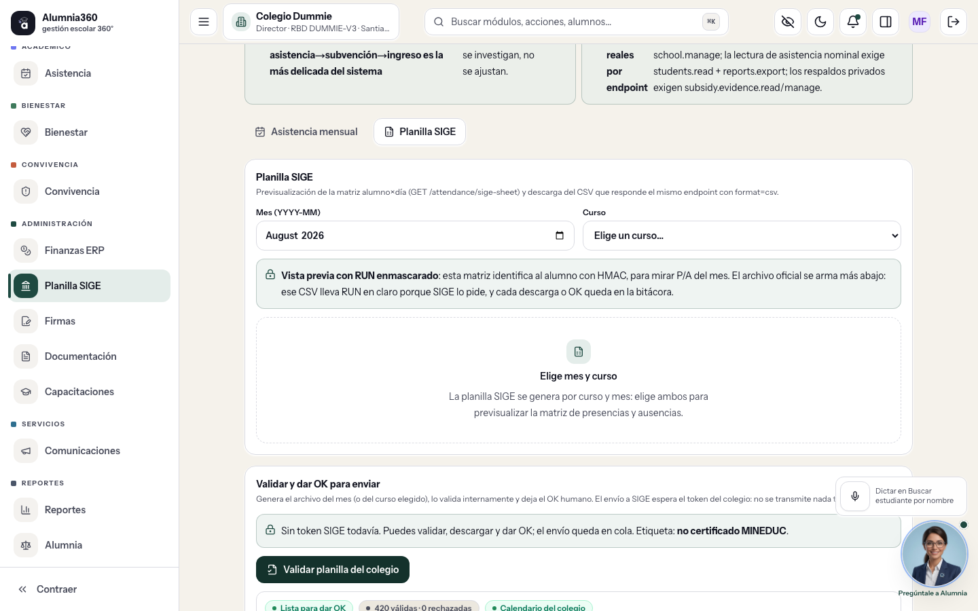Open the hamburger menu button

(x=204, y=22)
